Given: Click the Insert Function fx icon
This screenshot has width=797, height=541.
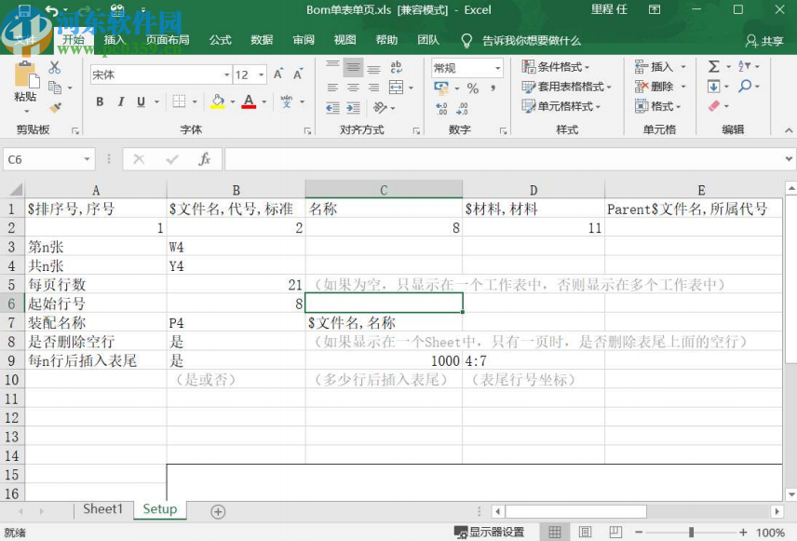Looking at the screenshot, I should click(204, 159).
